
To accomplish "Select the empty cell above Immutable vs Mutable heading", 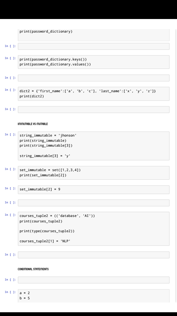I will 94,110.
